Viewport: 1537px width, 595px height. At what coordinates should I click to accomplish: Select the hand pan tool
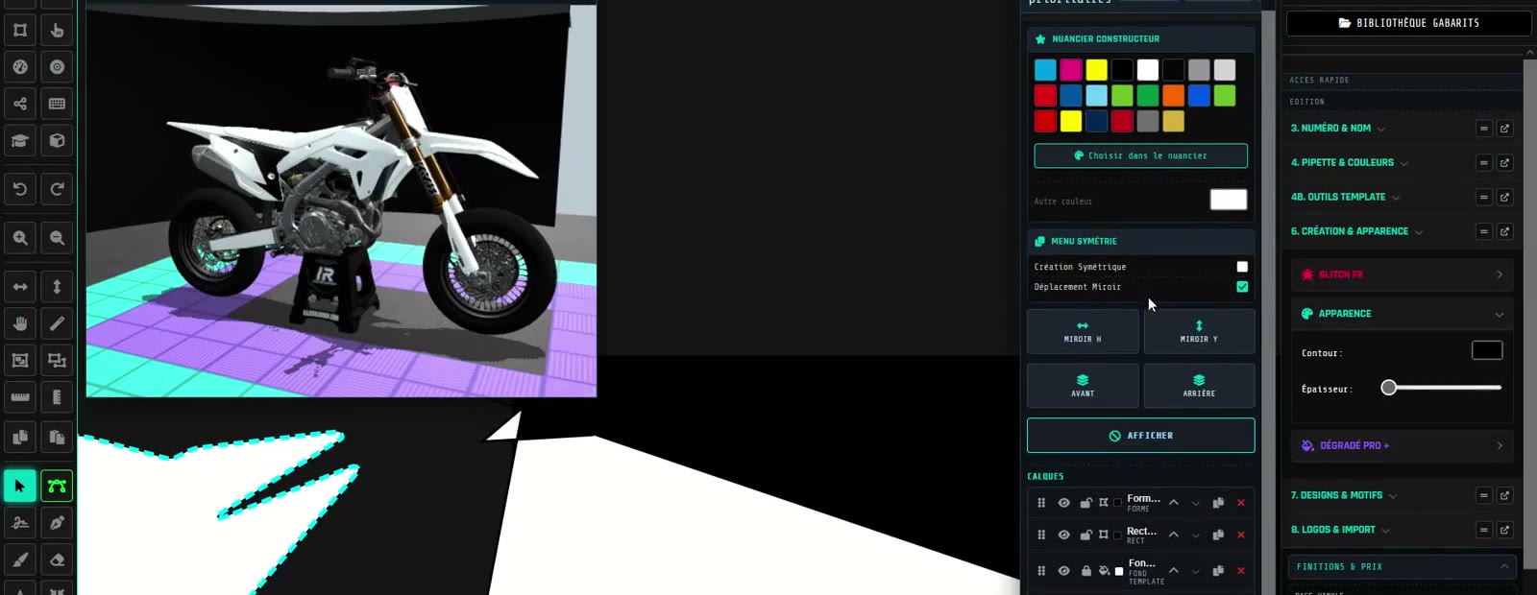[20, 323]
